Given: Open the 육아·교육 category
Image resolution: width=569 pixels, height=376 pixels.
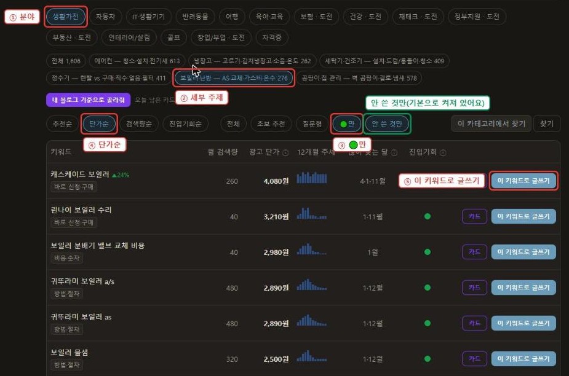Looking at the screenshot, I should (269, 17).
